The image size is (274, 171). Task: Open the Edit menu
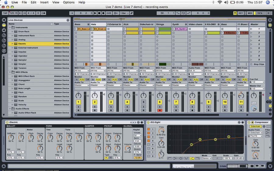33,2
